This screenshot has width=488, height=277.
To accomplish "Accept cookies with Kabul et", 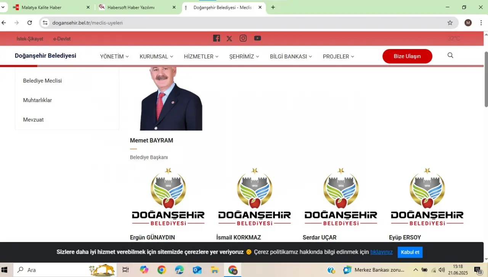I will pos(410,252).
